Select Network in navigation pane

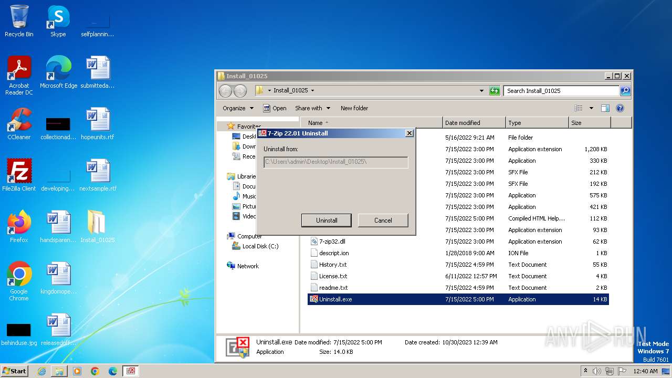(243, 266)
